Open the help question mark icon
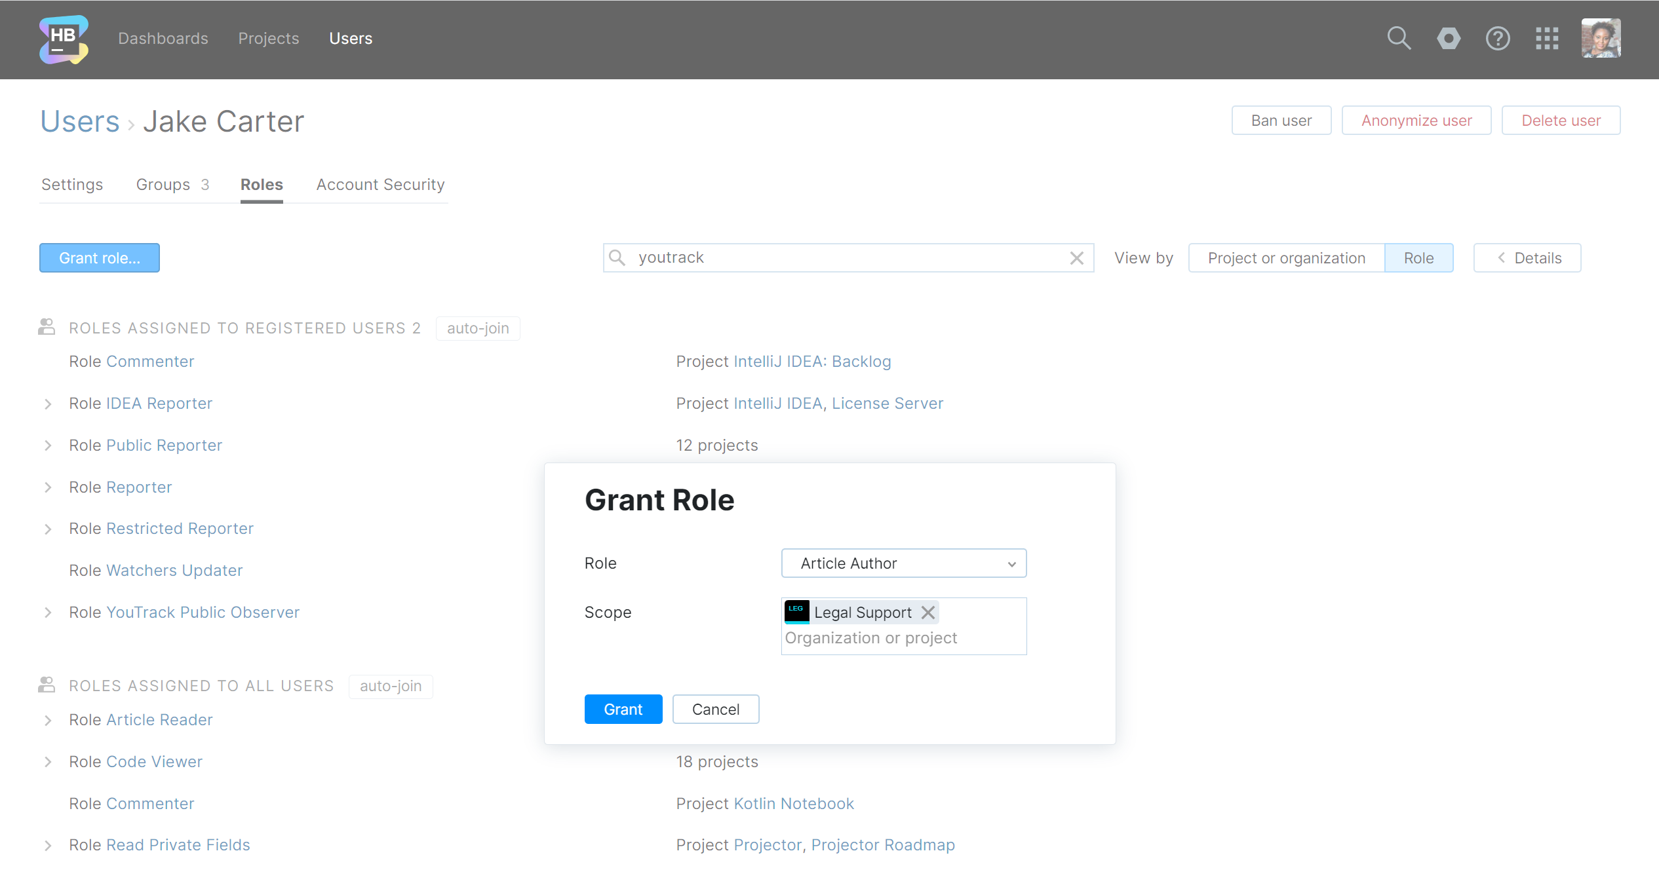 [x=1498, y=39]
